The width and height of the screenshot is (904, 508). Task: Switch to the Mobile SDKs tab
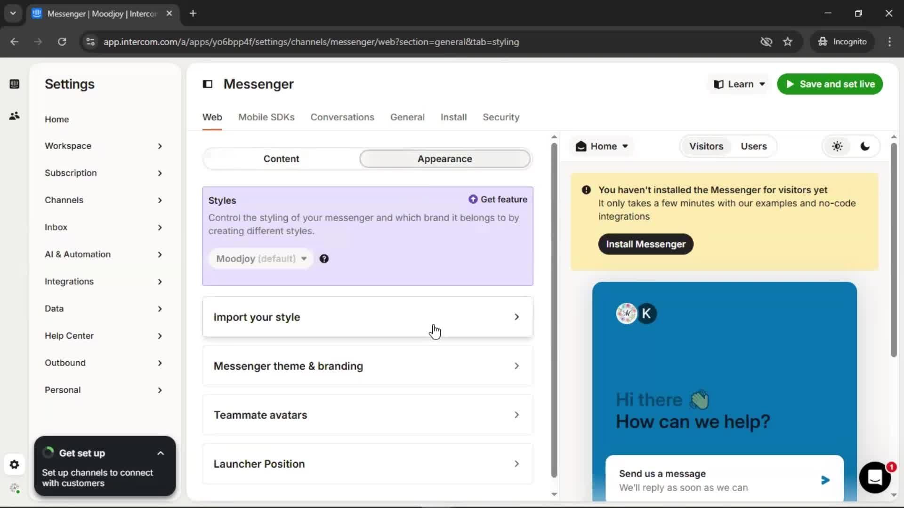(x=266, y=117)
